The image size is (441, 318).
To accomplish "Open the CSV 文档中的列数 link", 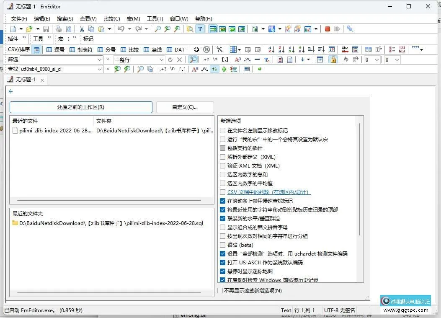I will tap(268, 192).
